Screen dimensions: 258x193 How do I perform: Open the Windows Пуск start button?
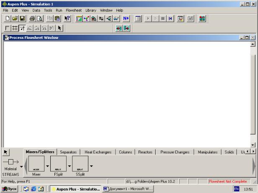point(9,189)
